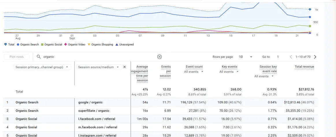This screenshot has height=137, width=336.
Task: Select l.instagram.com / referral row
Action: (x=161, y=135)
